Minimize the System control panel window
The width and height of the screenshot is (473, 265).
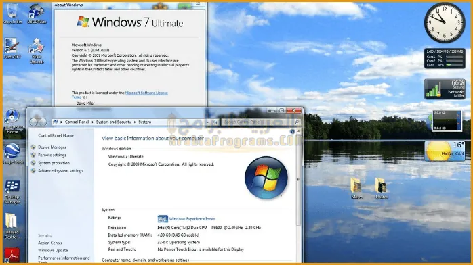coord(272,110)
